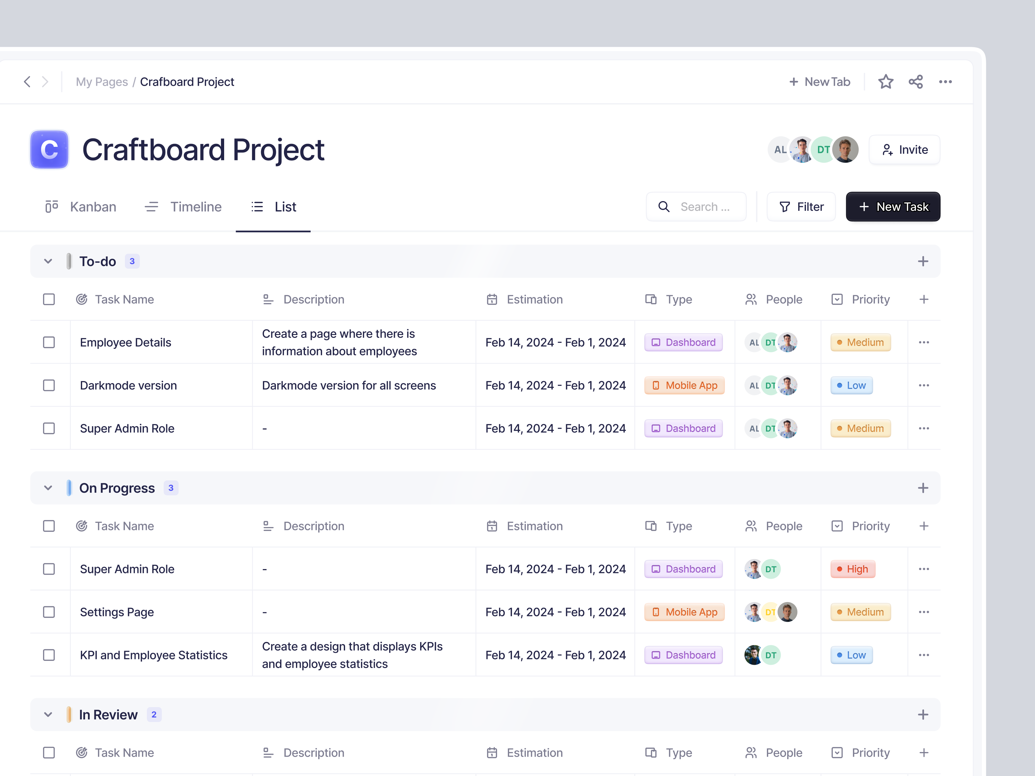The image size is (1035, 776).
Task: Collapse the On Progress section
Action: point(48,487)
